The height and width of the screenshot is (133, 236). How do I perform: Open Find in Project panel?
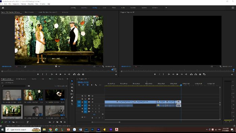54,122
